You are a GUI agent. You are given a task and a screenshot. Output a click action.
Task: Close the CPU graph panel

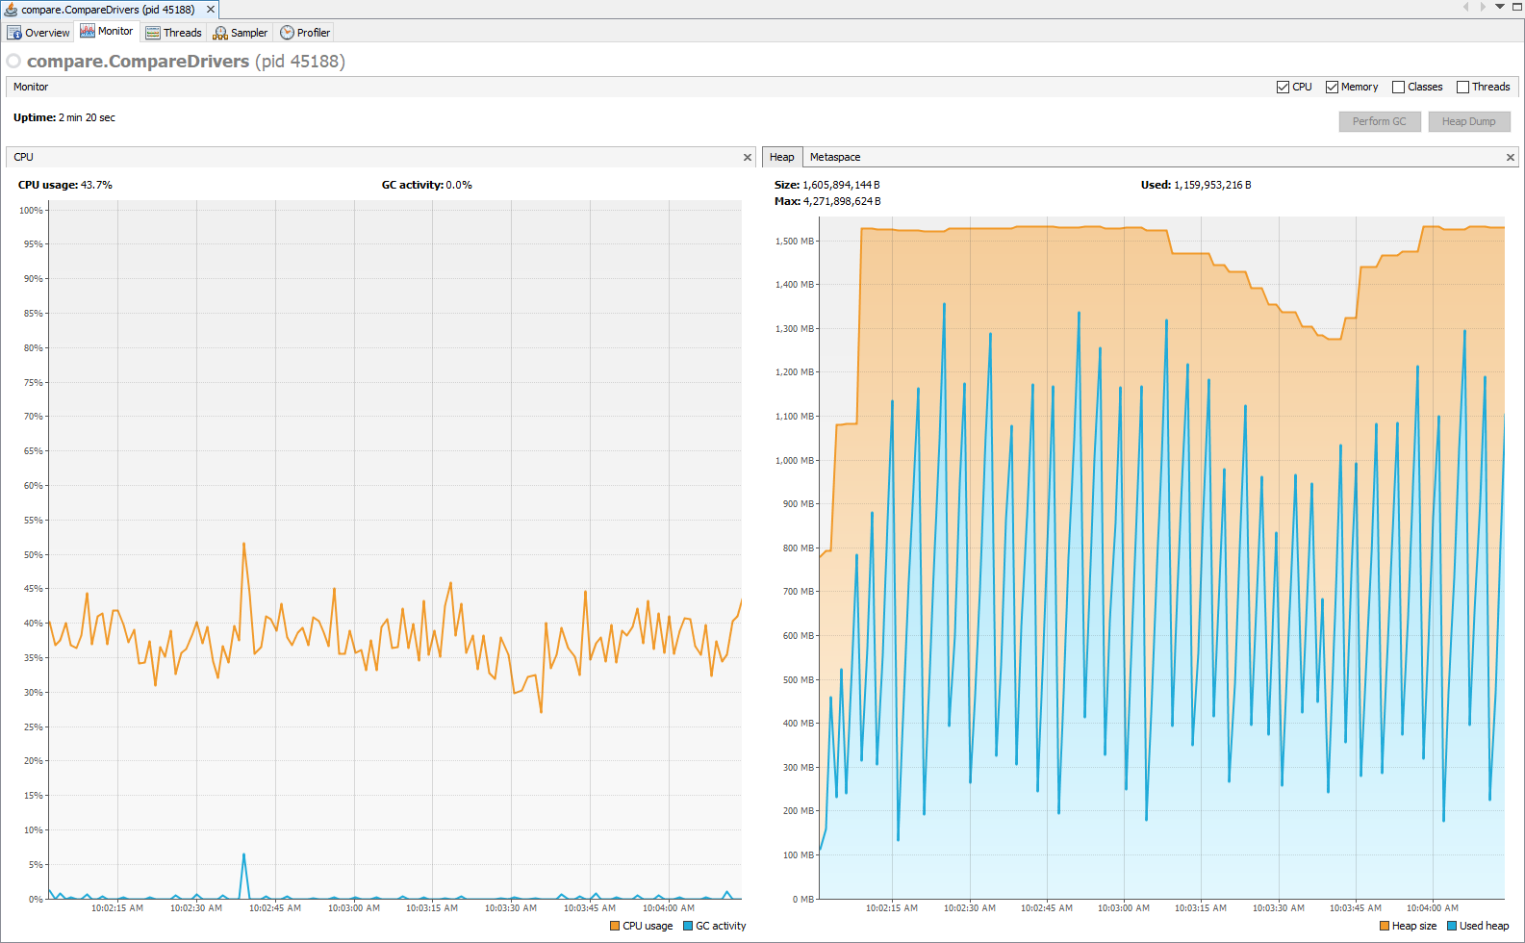coord(748,157)
